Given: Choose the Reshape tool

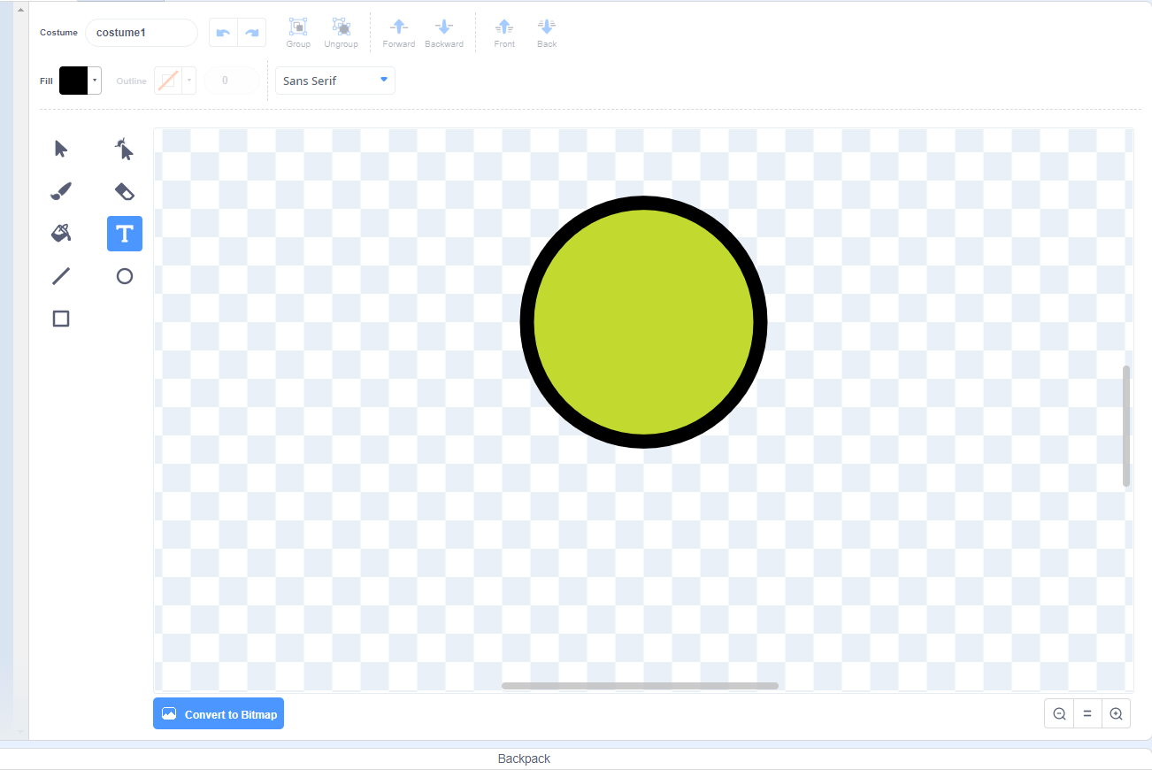Looking at the screenshot, I should coord(124,148).
